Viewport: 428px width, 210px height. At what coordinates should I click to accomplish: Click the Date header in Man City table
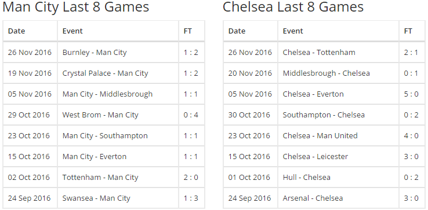pyautogui.click(x=16, y=31)
